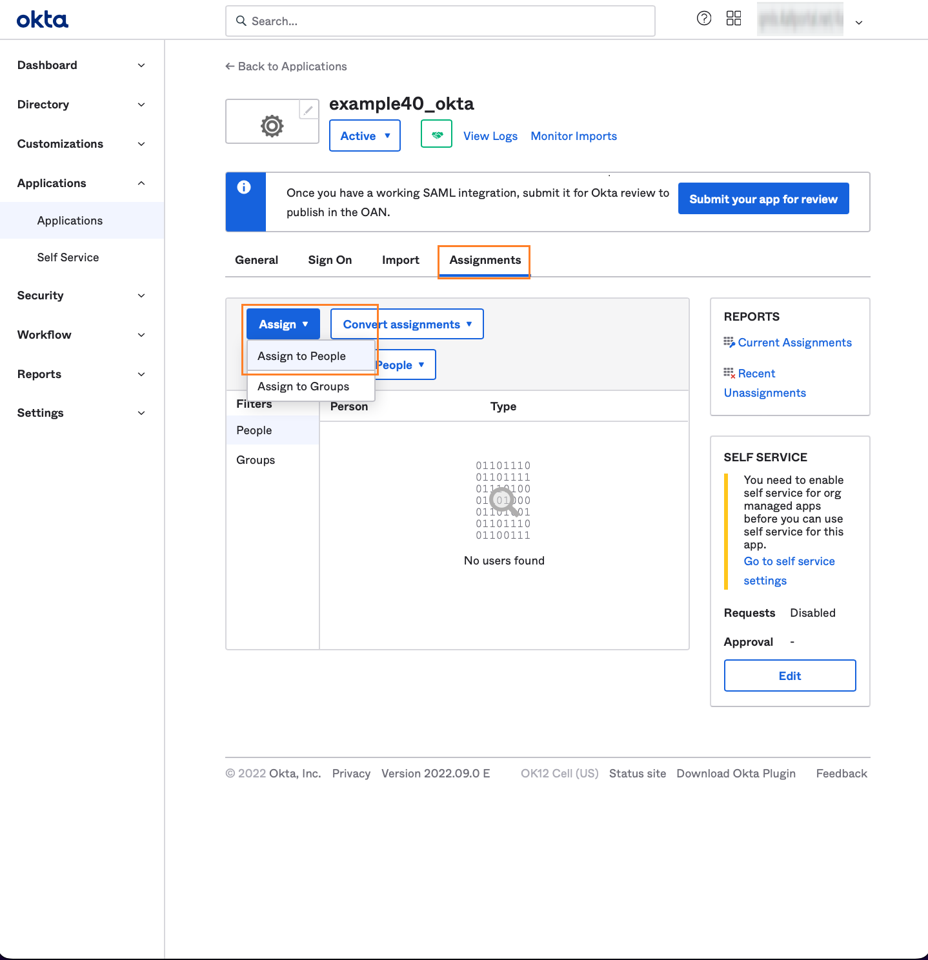Click the green handshake icon button
The width and height of the screenshot is (928, 960).
tap(437, 134)
